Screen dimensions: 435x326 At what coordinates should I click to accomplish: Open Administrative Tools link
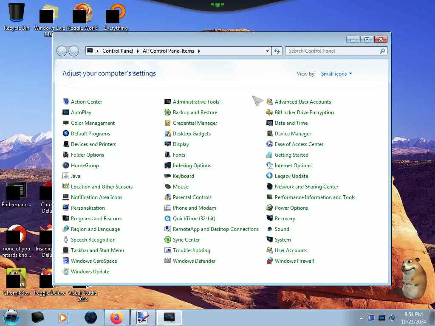tap(196, 102)
